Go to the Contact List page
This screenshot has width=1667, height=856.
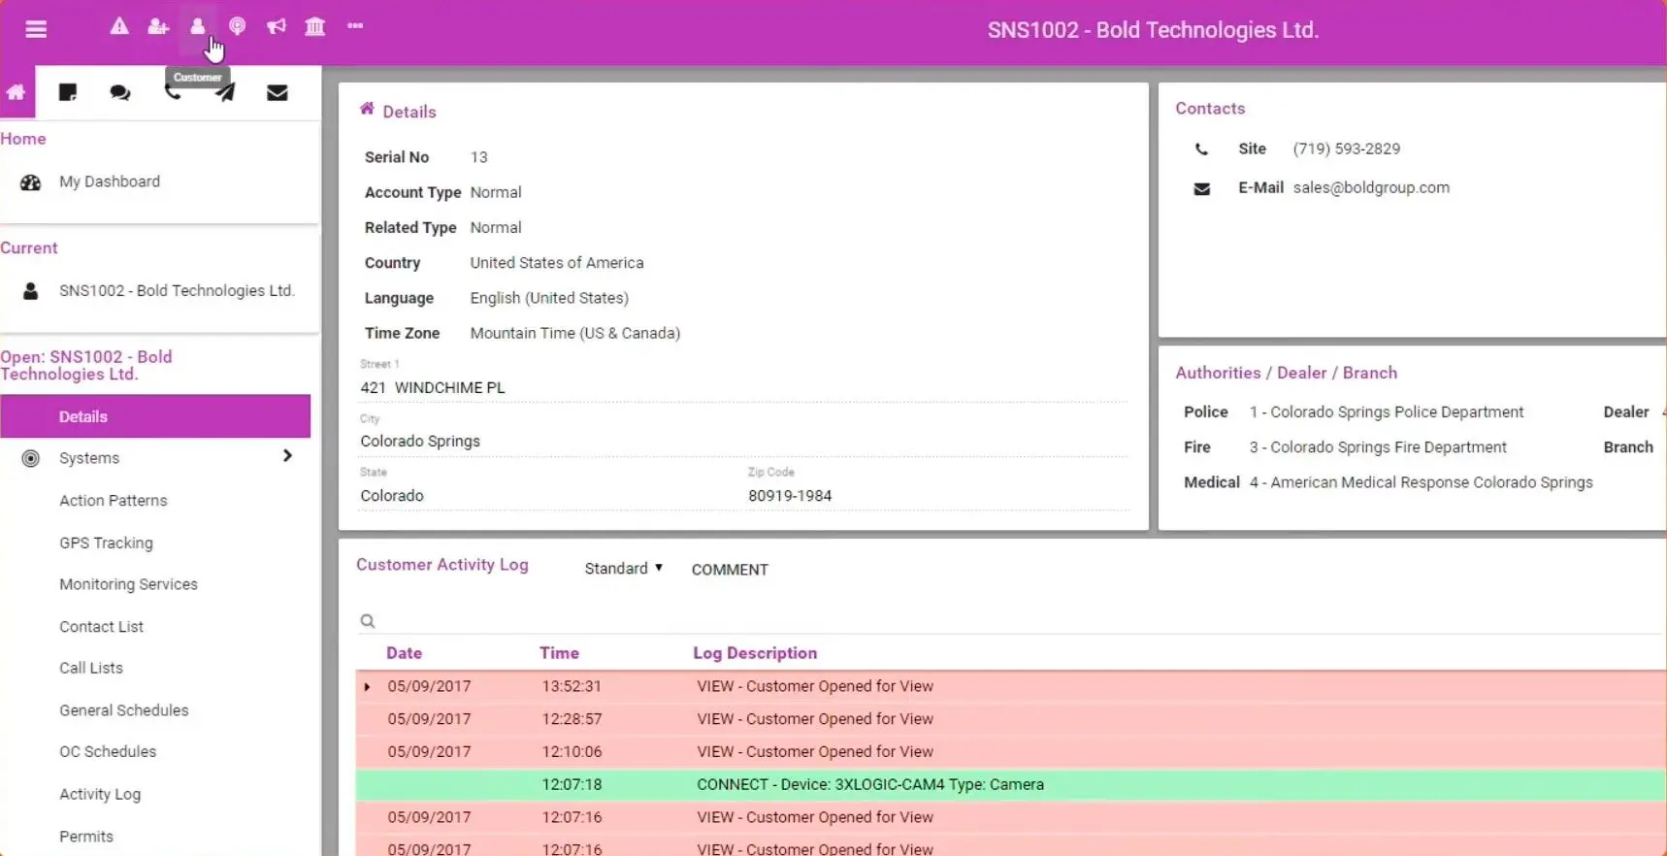pyautogui.click(x=101, y=627)
